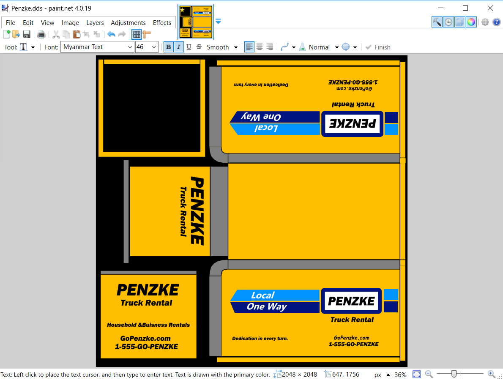503x380 pixels.
Task: Click the zoom slider handle
Action: [454, 374]
